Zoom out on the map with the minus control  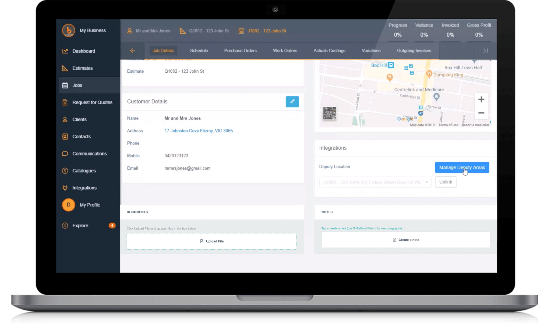pos(481,113)
